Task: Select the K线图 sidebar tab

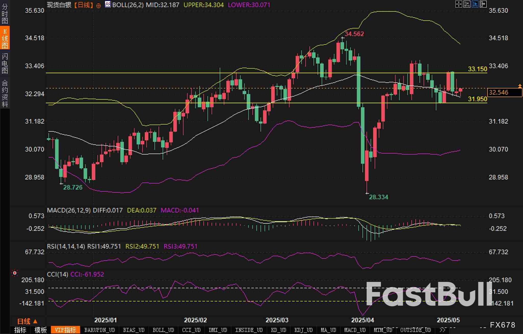Action: tap(5, 38)
